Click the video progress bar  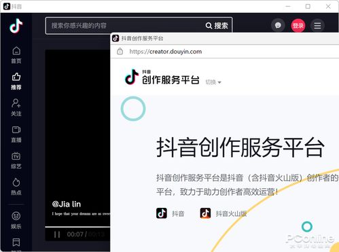(x=77, y=227)
